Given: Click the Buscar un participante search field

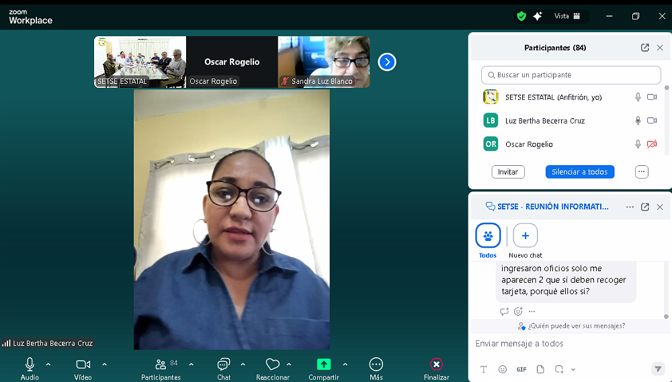Looking at the screenshot, I should tap(571, 75).
